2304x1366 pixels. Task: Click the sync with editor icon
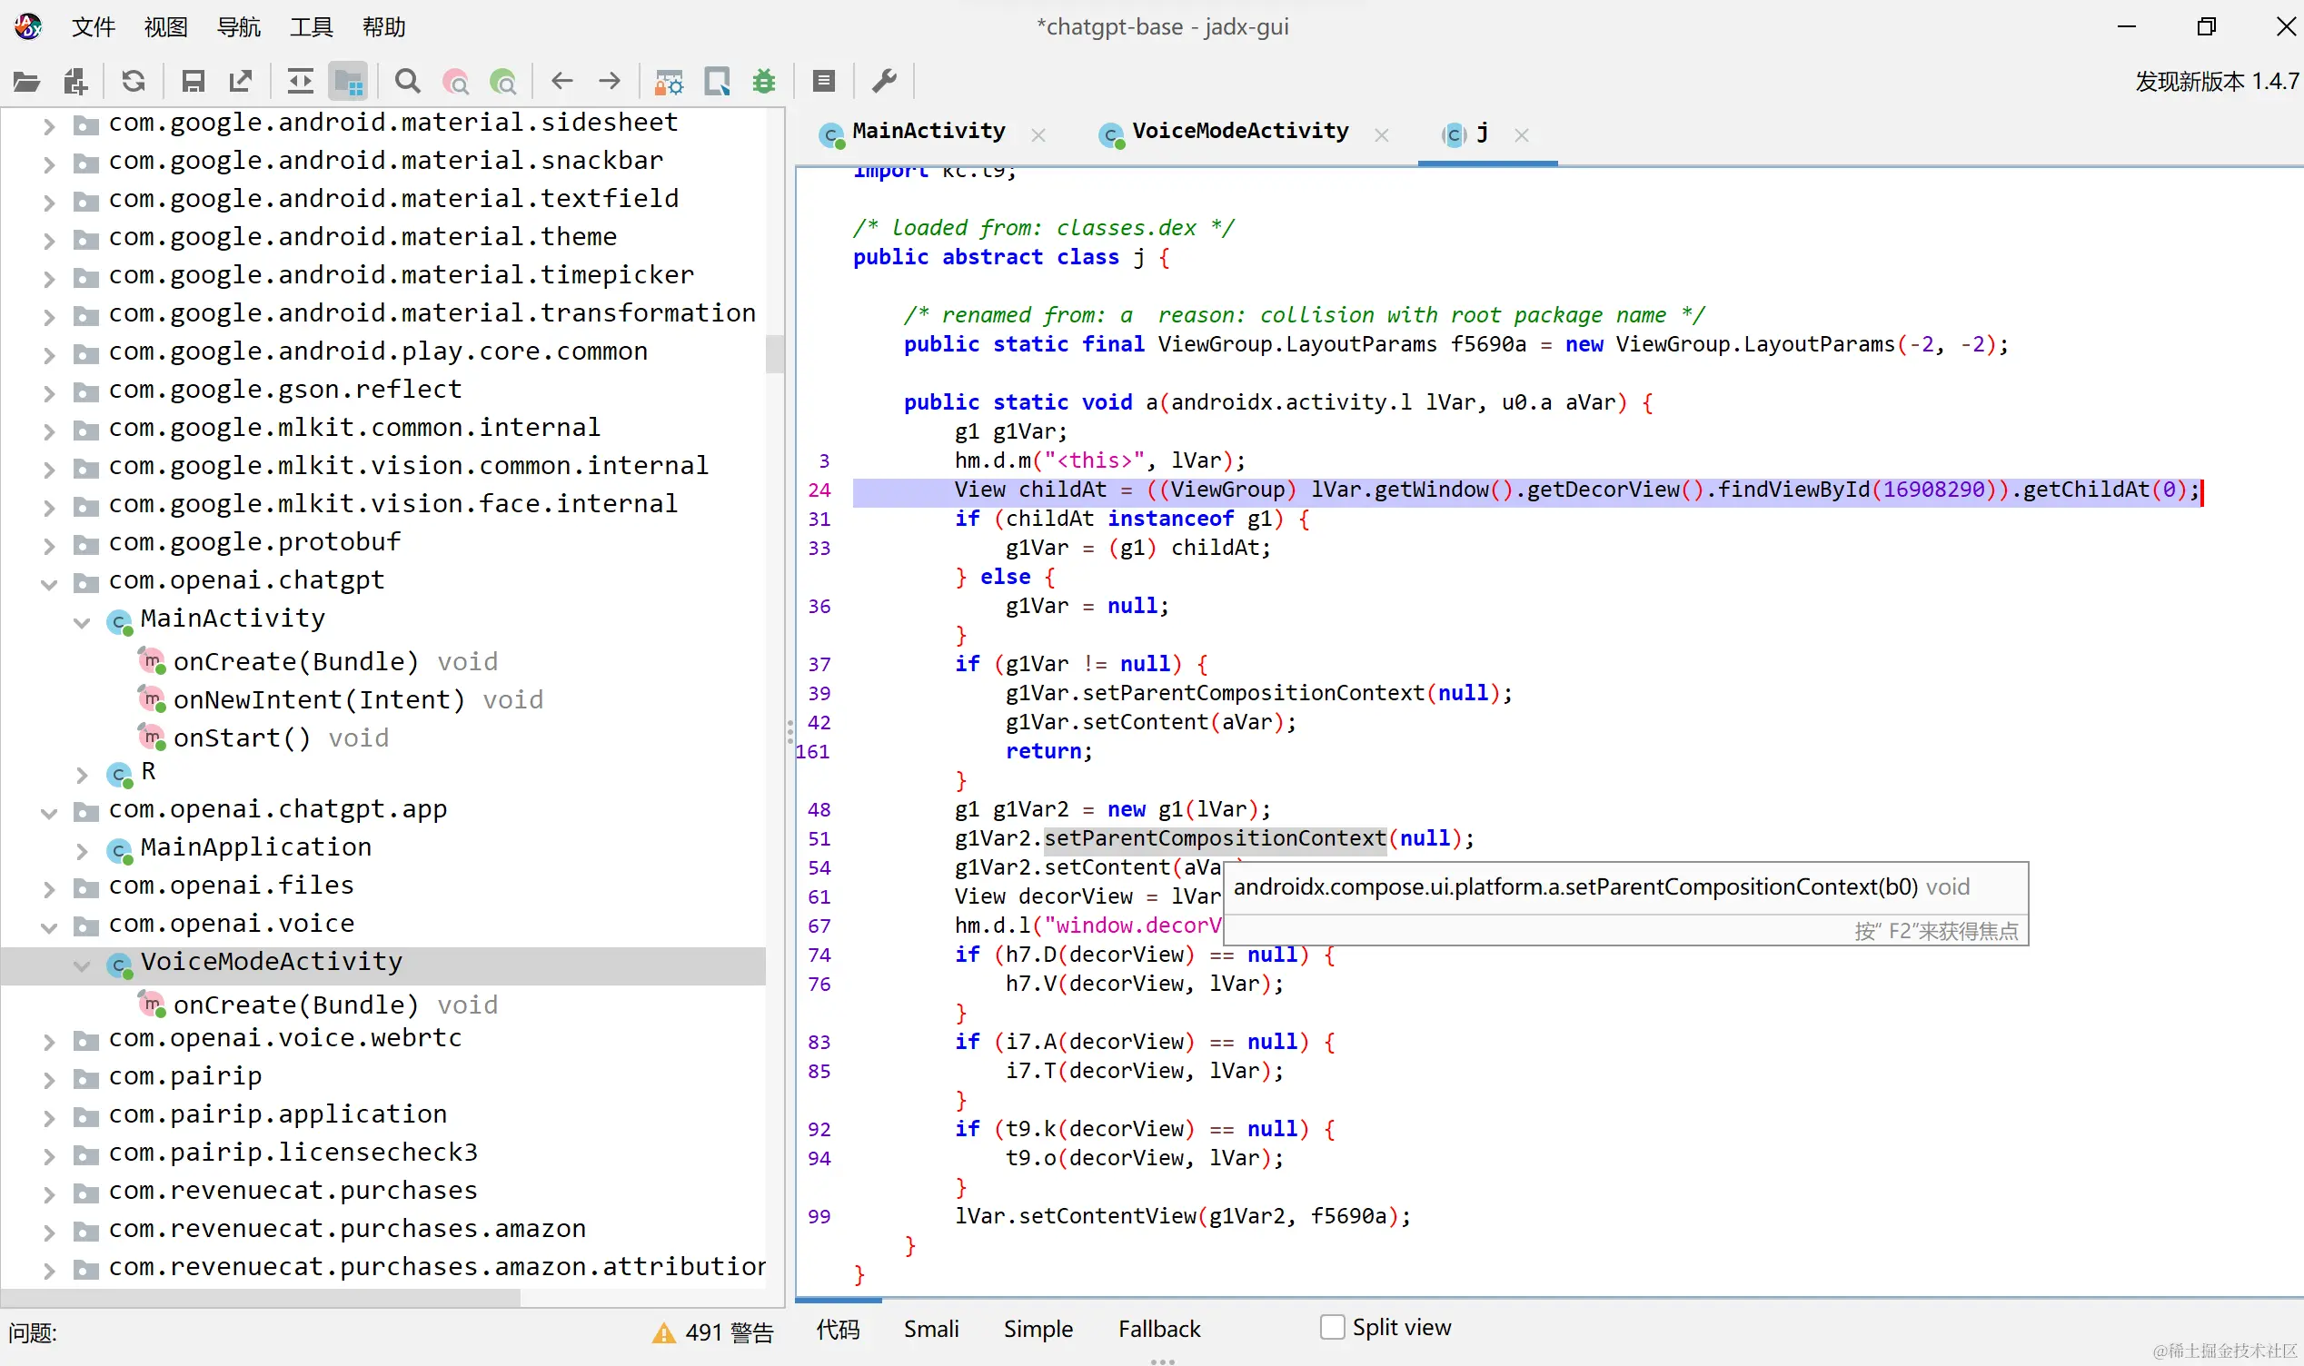coord(300,82)
